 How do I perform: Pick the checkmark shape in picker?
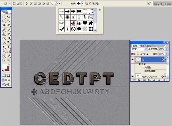tap(62, 29)
